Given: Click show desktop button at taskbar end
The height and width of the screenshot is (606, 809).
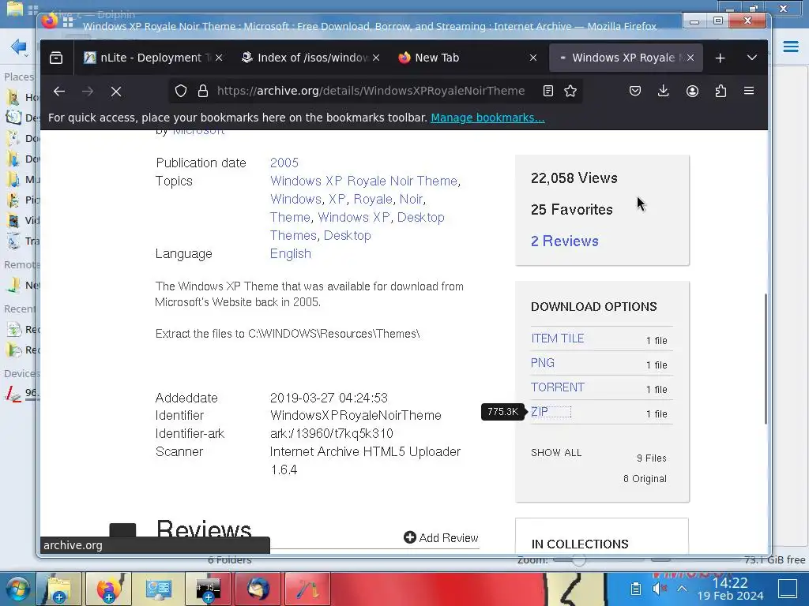Looking at the screenshot, I should coord(788,589).
